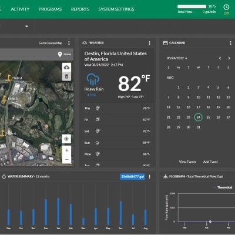Open the ACTIVITY menu
The height and width of the screenshot is (235, 235).
pos(20,9)
